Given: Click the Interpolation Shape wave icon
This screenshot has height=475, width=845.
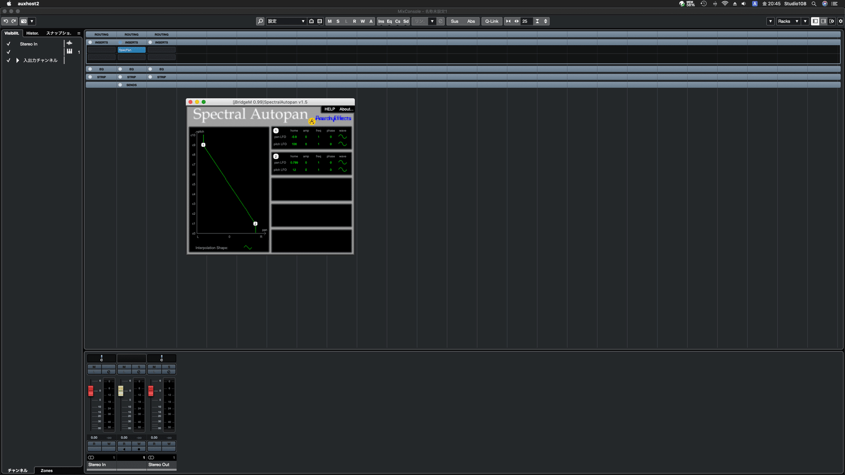Looking at the screenshot, I should [x=248, y=248].
